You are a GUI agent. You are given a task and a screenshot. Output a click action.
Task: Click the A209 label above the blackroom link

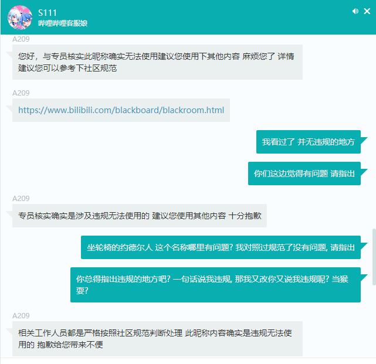[x=21, y=93]
